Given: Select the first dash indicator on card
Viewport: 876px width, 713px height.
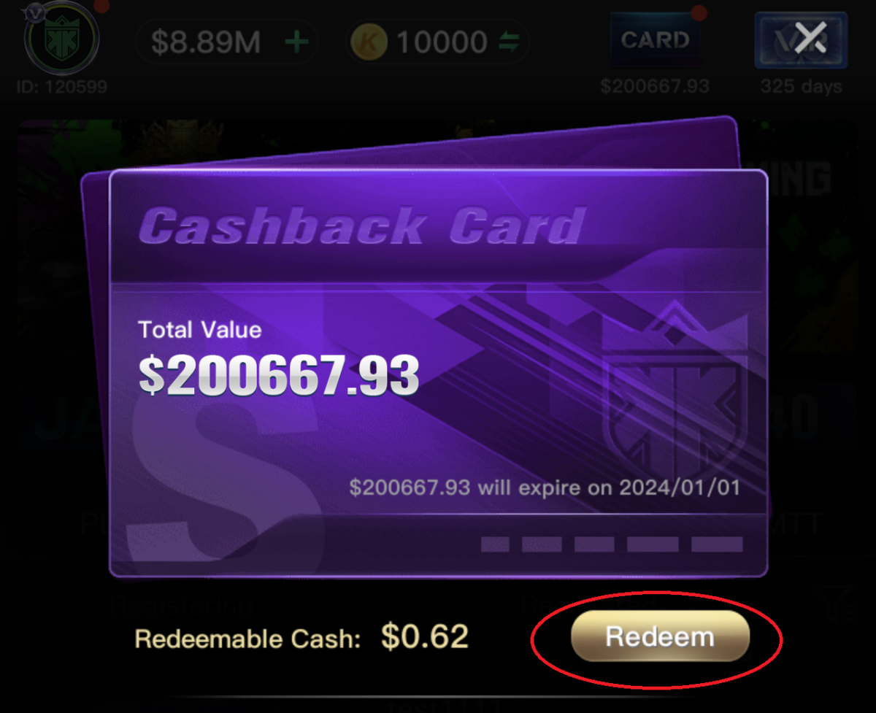Looking at the screenshot, I should [495, 544].
